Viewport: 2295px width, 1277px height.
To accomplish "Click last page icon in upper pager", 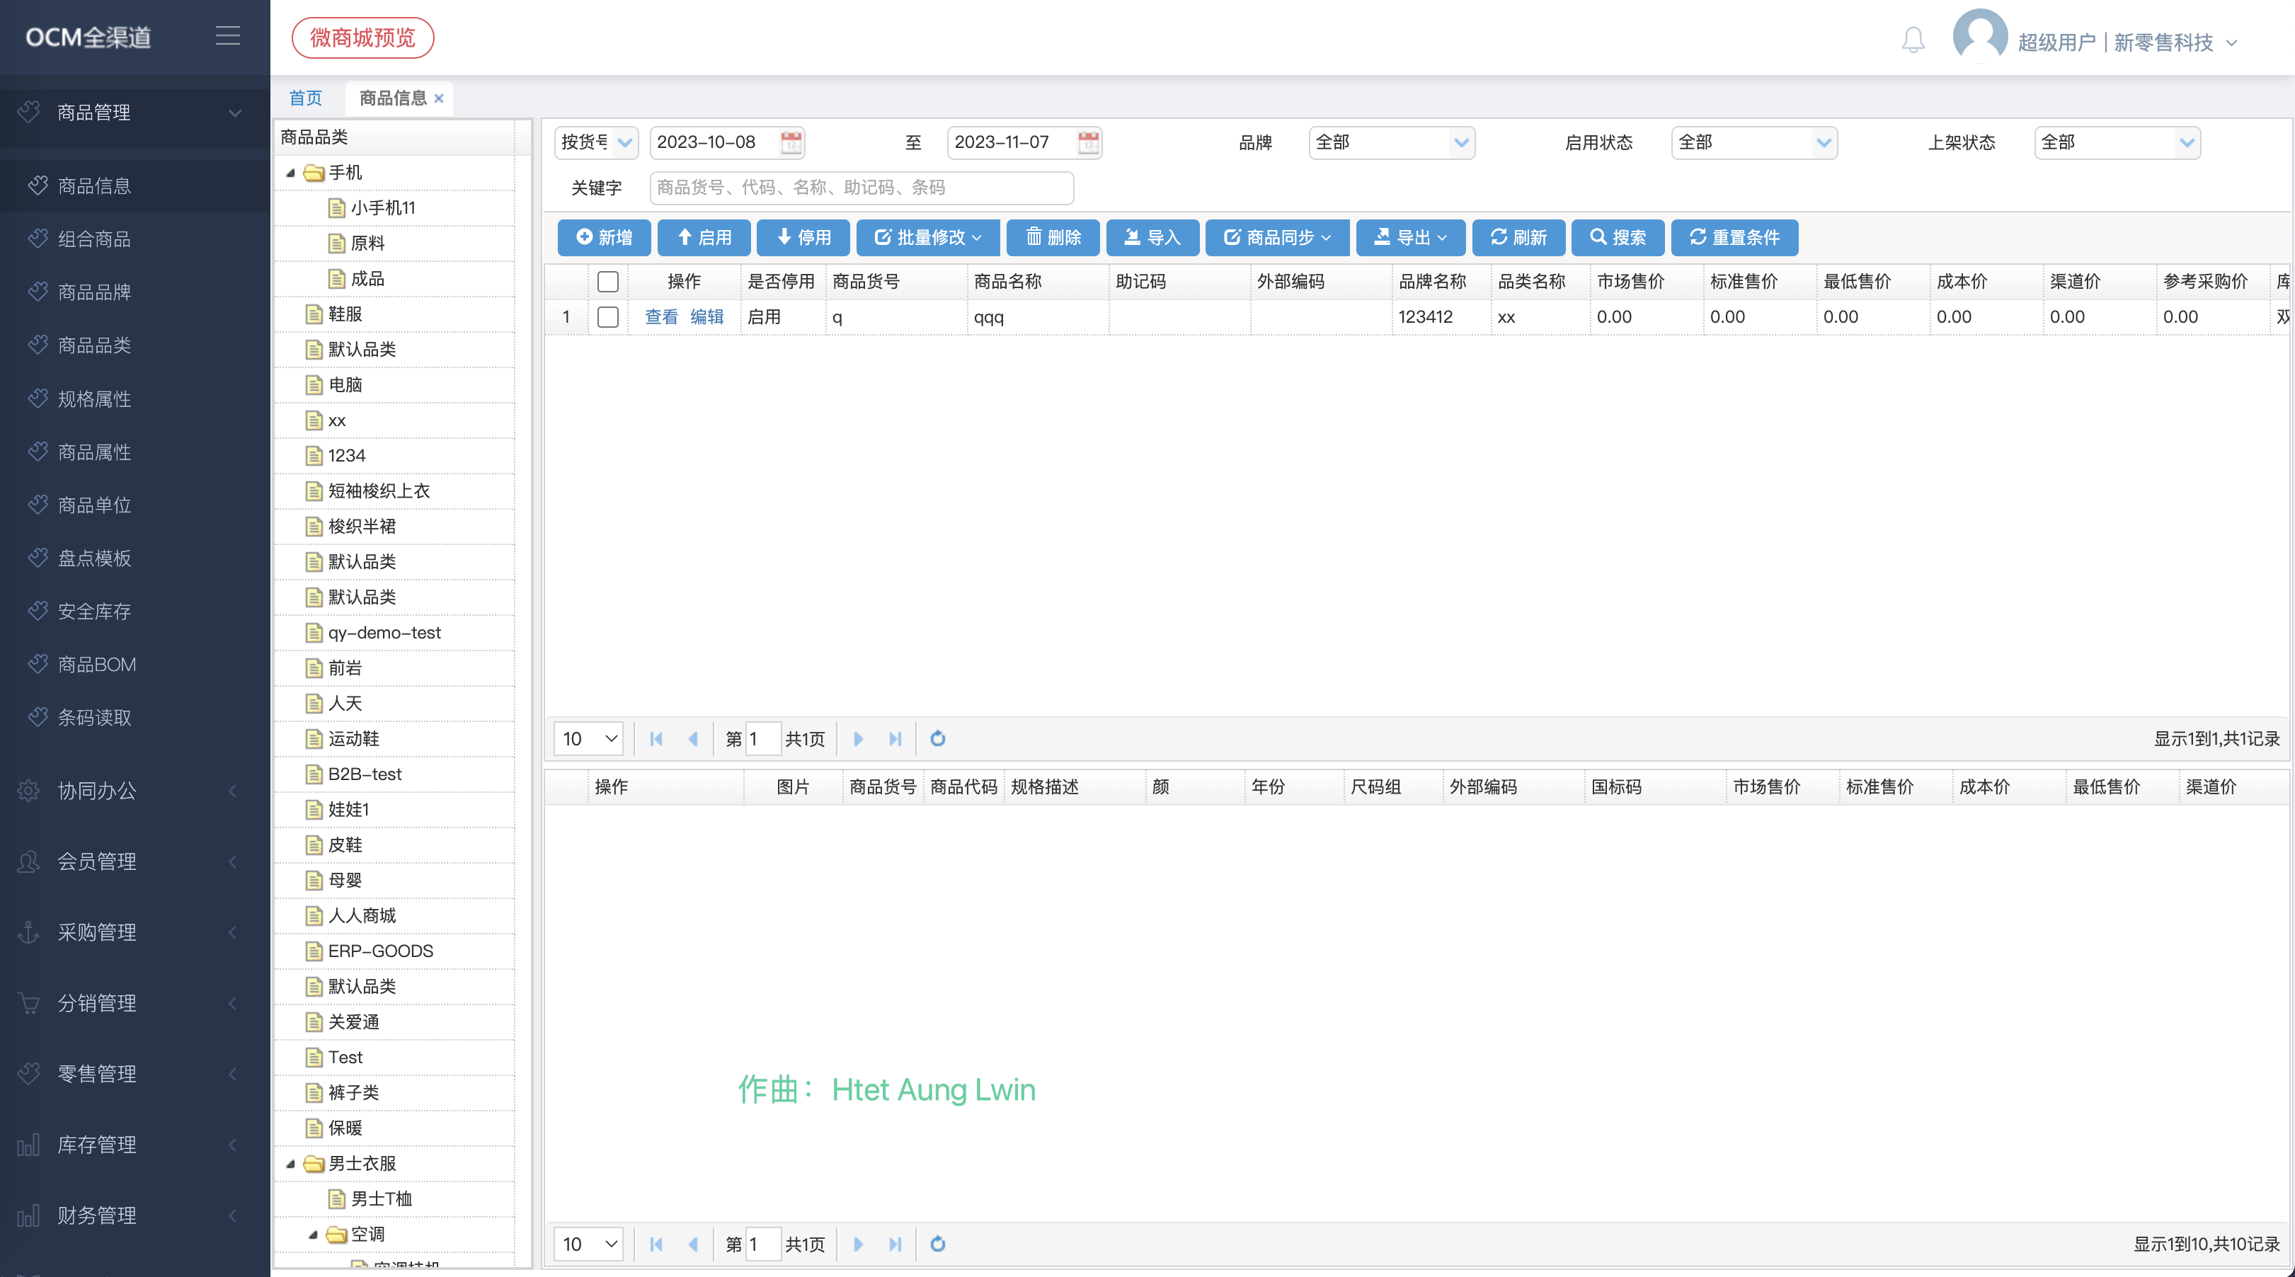I will point(895,739).
